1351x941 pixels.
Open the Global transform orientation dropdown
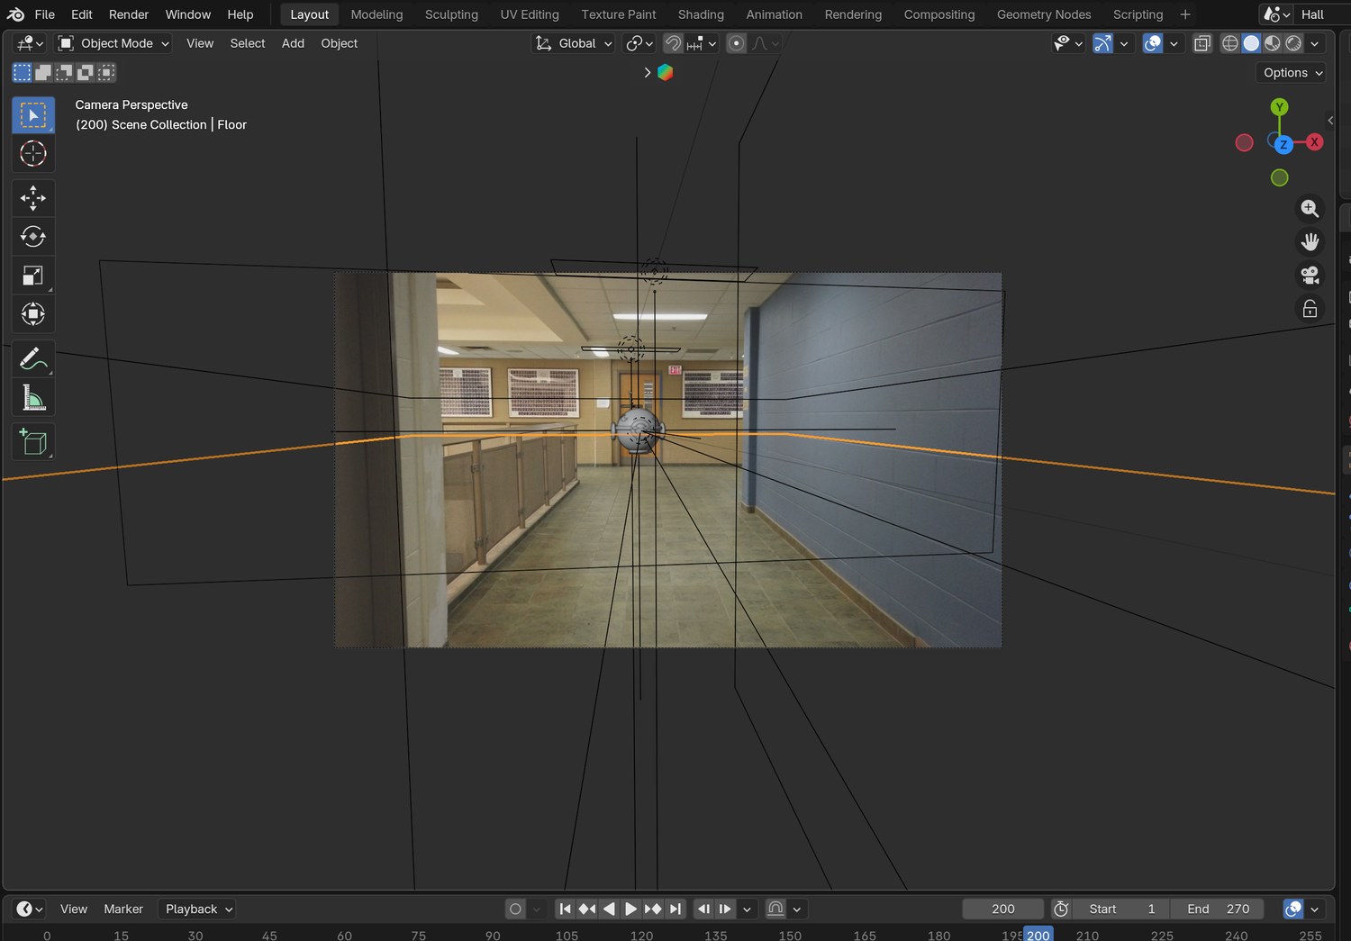point(574,43)
